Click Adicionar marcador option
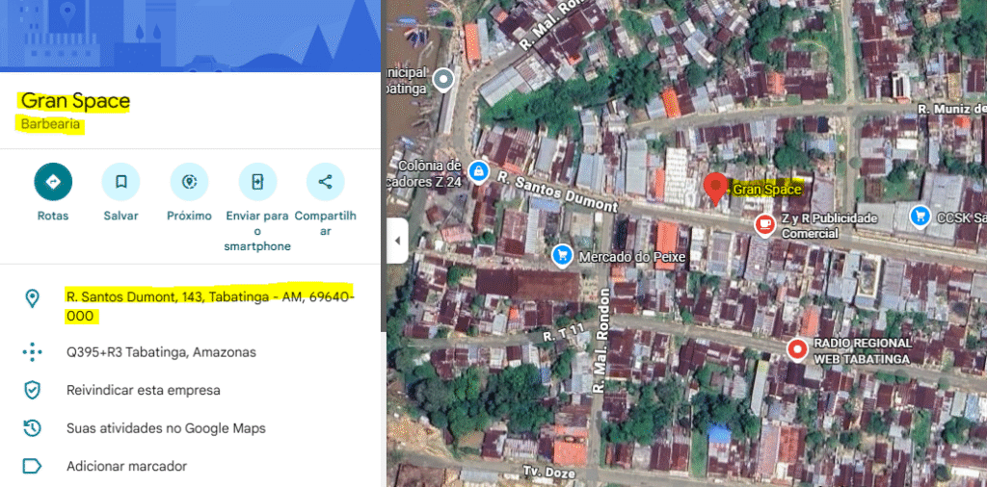This screenshot has height=487, width=987. point(126,466)
